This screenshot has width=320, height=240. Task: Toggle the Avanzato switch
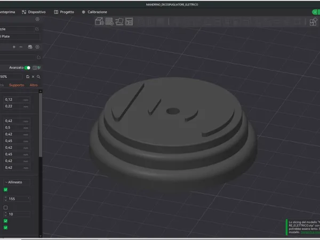27,68
